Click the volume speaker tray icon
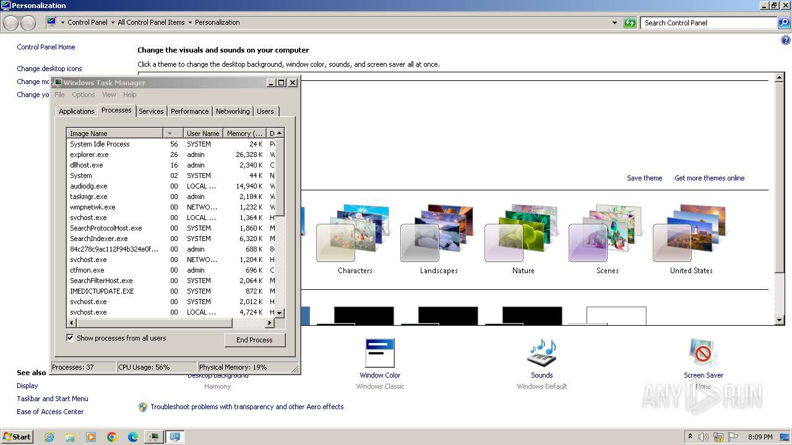This screenshot has height=445, width=792. tap(704, 437)
